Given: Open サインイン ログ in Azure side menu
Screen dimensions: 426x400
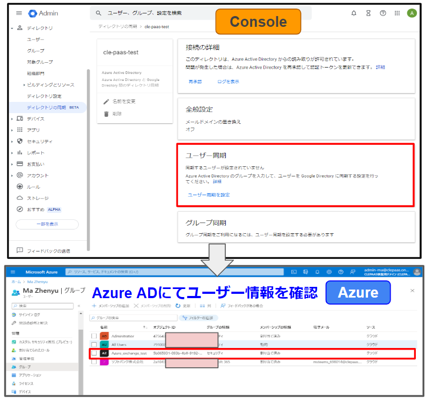Looking at the screenshot, I should [x=30, y=314].
